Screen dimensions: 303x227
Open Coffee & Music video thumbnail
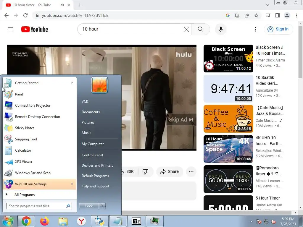click(x=228, y=119)
